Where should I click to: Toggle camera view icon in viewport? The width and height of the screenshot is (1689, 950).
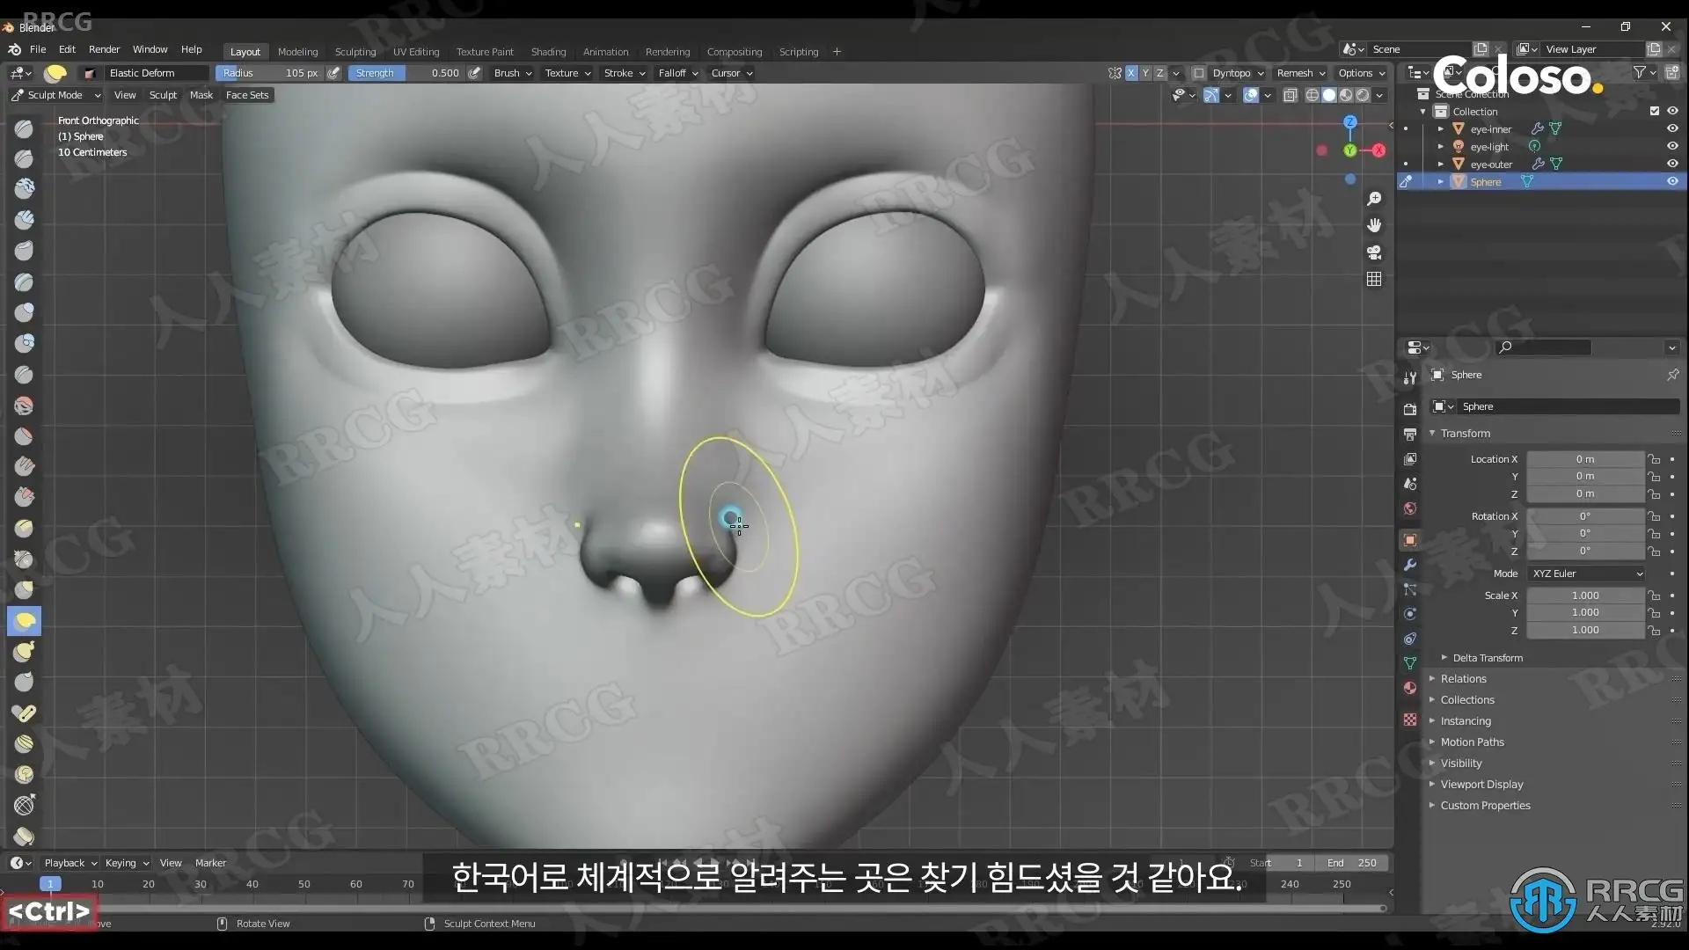click(x=1374, y=253)
